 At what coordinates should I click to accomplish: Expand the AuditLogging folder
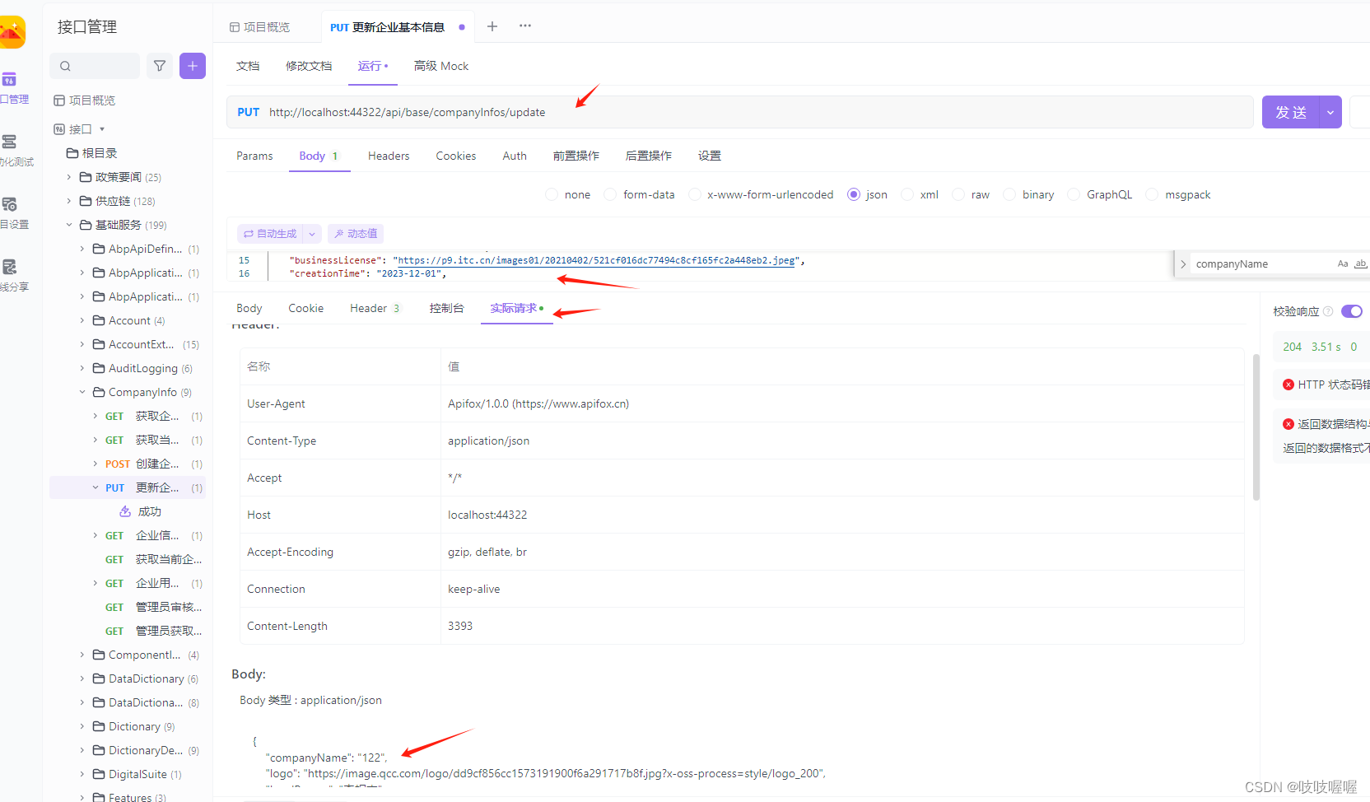[x=82, y=368]
